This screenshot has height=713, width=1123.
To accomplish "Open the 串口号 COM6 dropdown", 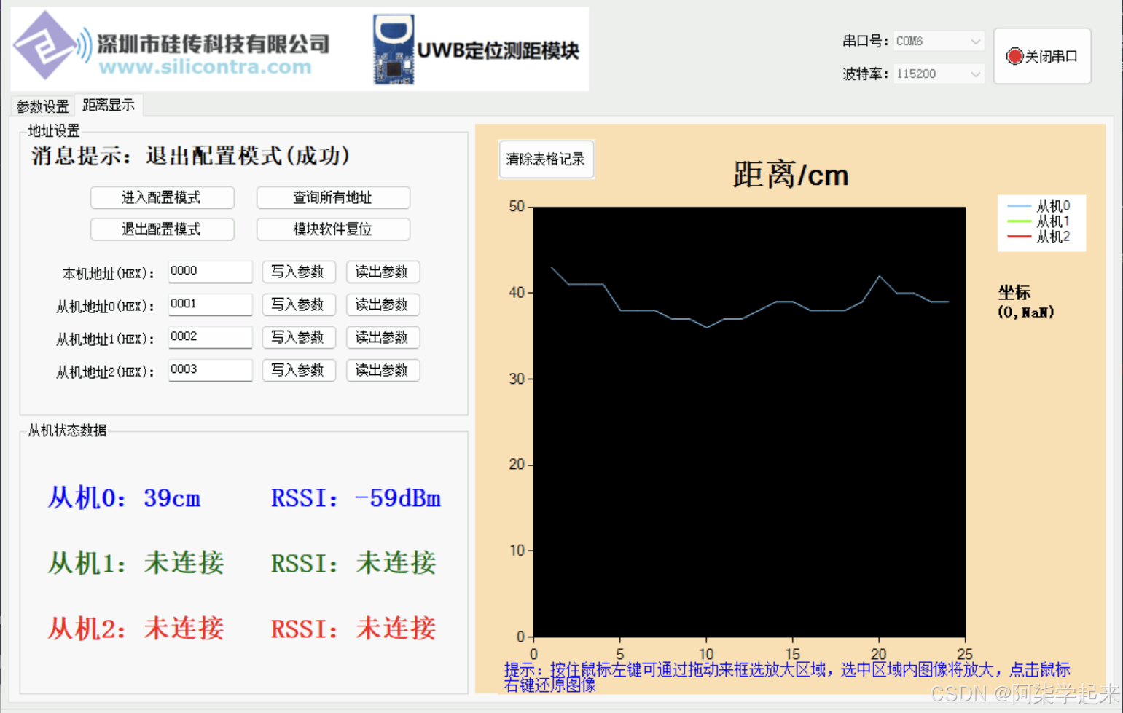I will (939, 41).
